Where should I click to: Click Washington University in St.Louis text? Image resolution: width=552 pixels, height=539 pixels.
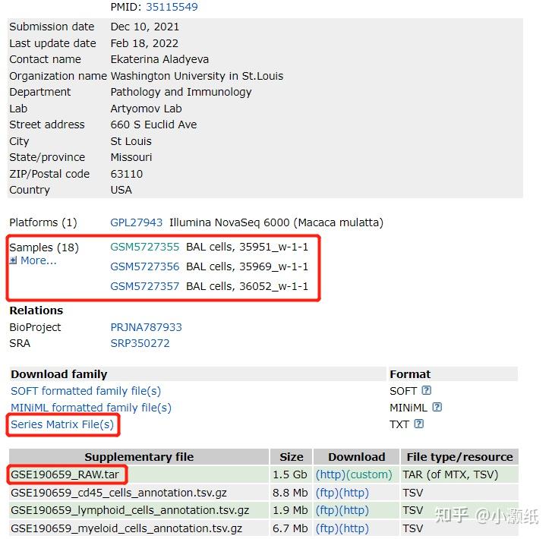(197, 76)
